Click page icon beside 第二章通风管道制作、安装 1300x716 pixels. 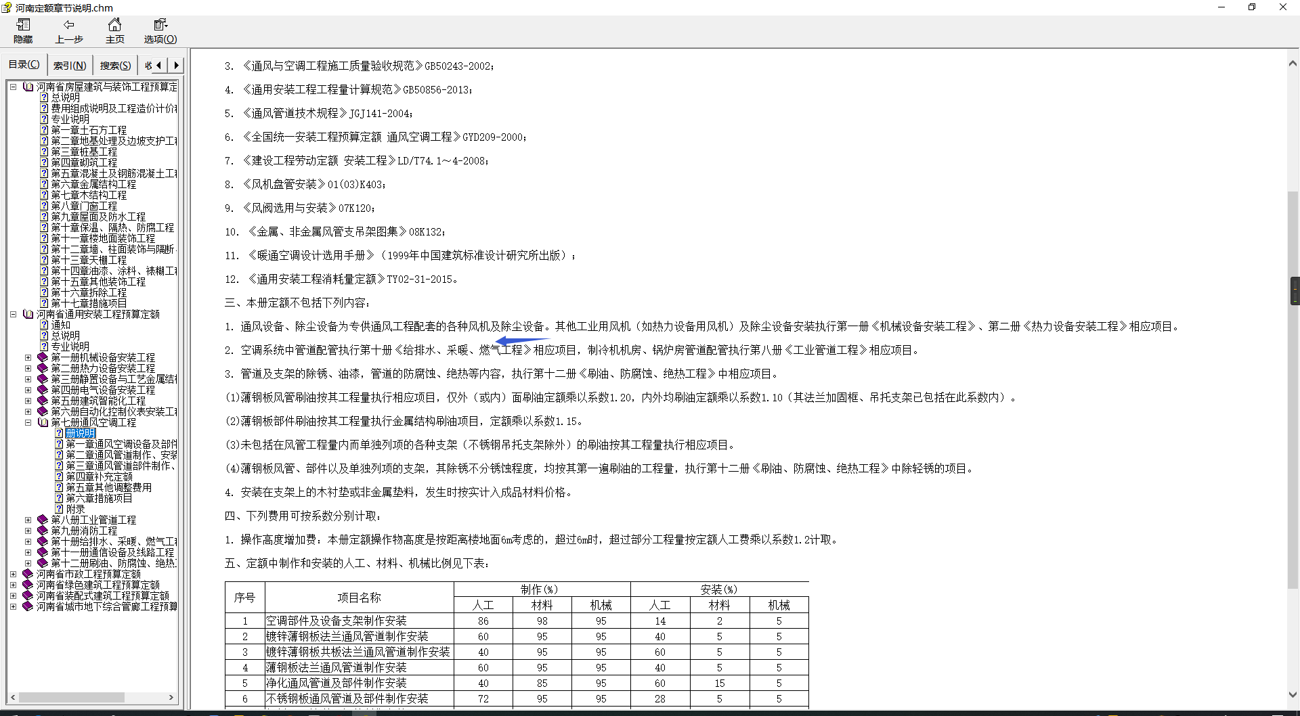click(59, 455)
